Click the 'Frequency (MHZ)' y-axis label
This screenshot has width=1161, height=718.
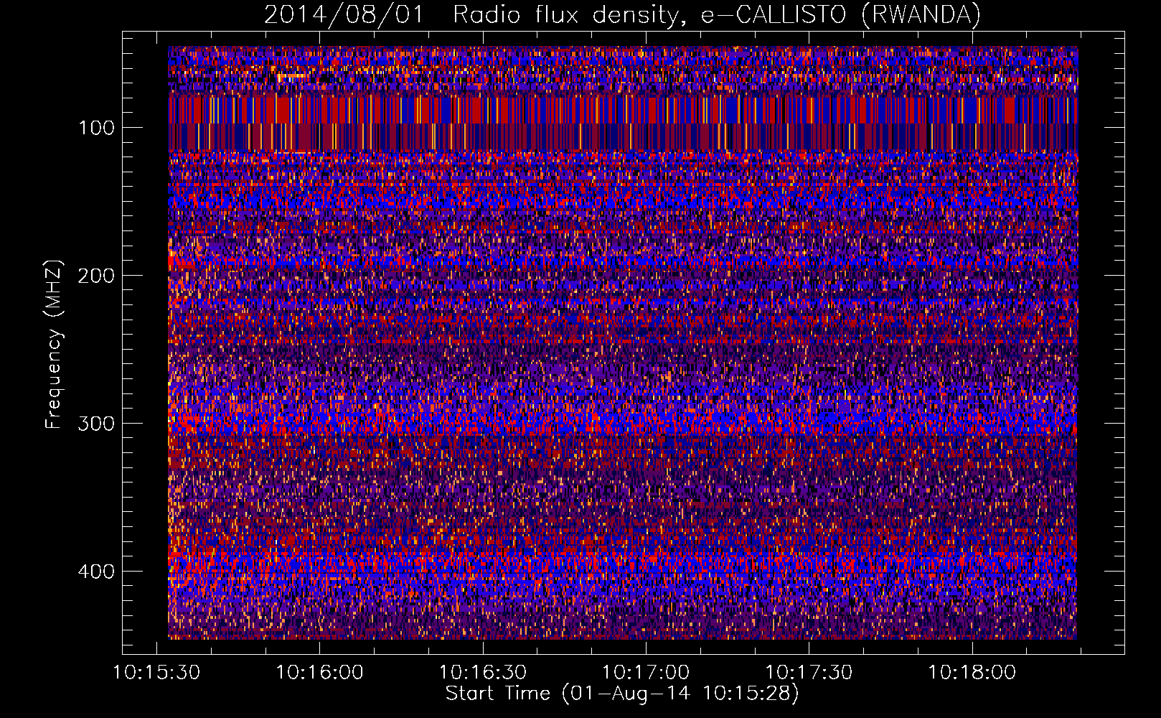54,344
